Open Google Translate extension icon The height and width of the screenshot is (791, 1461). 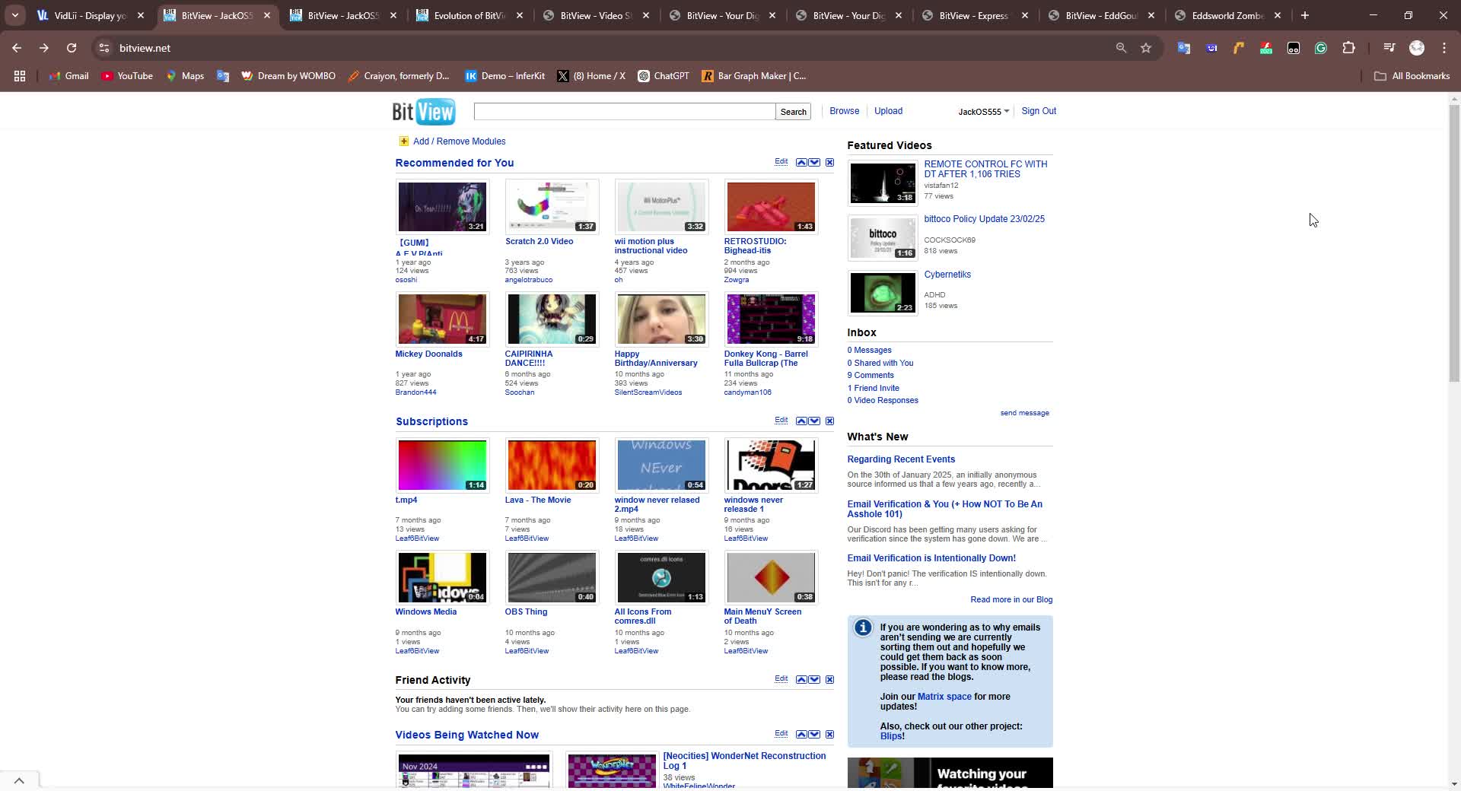click(1184, 48)
